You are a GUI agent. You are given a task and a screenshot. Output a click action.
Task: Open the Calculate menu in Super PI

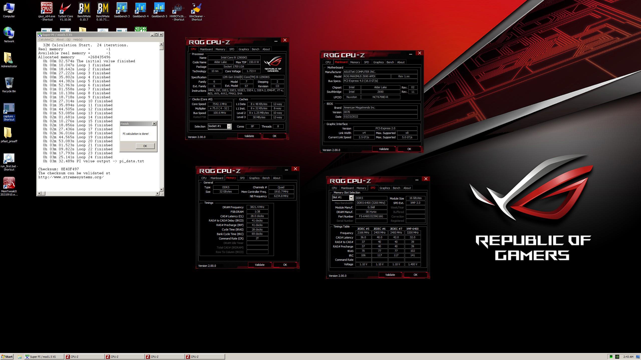[46, 39]
